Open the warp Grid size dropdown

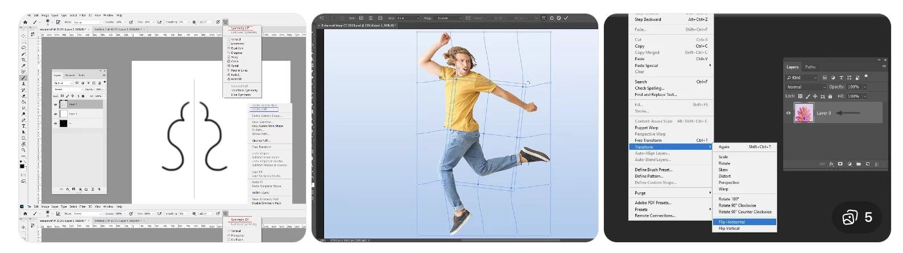click(x=408, y=18)
